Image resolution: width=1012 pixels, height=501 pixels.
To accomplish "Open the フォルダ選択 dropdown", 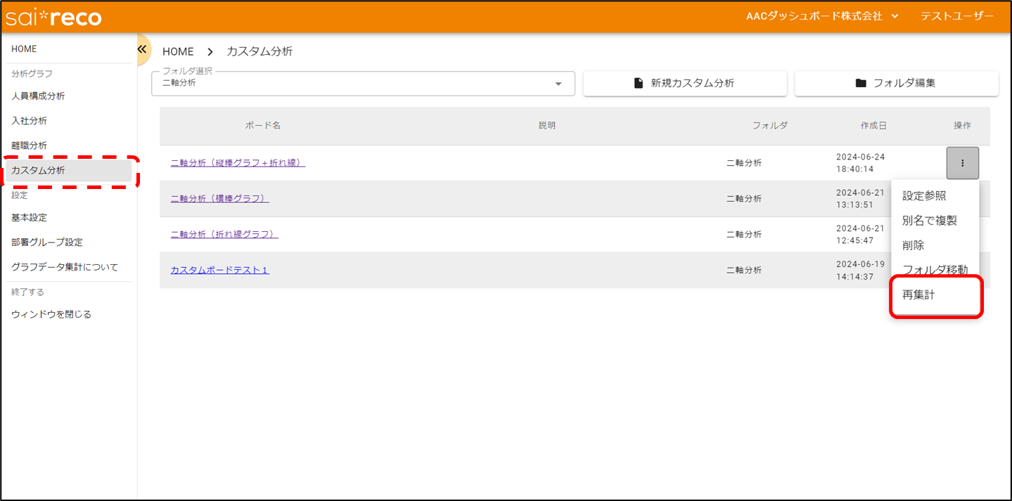I will tap(363, 83).
